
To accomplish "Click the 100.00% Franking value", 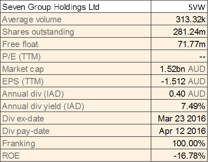I will [x=189, y=143].
